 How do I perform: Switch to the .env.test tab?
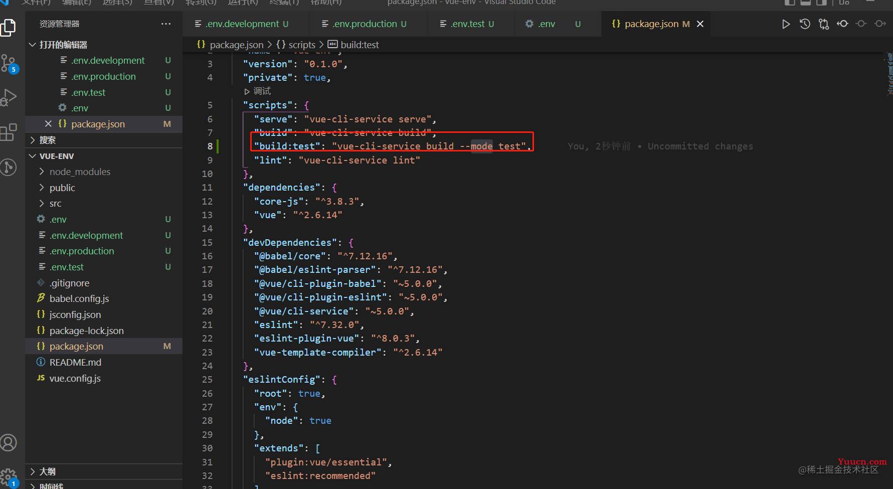(467, 24)
